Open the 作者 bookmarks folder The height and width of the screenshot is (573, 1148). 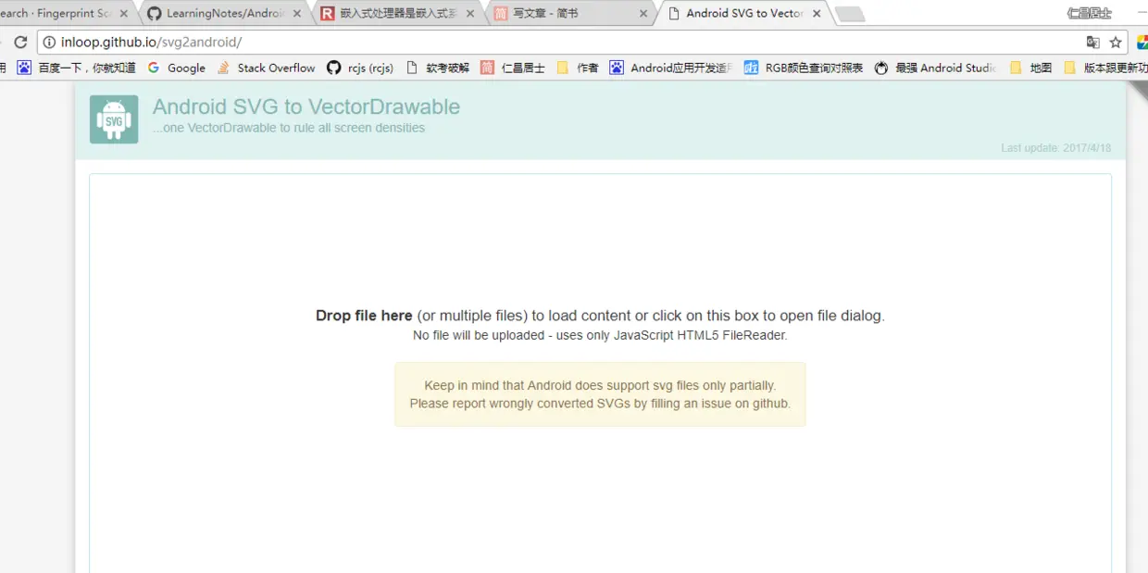(x=578, y=68)
